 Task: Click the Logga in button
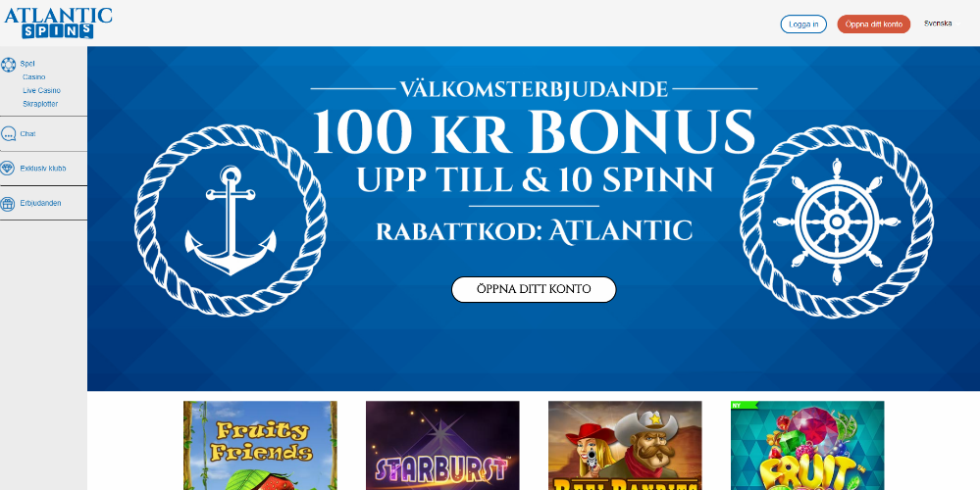(x=803, y=24)
